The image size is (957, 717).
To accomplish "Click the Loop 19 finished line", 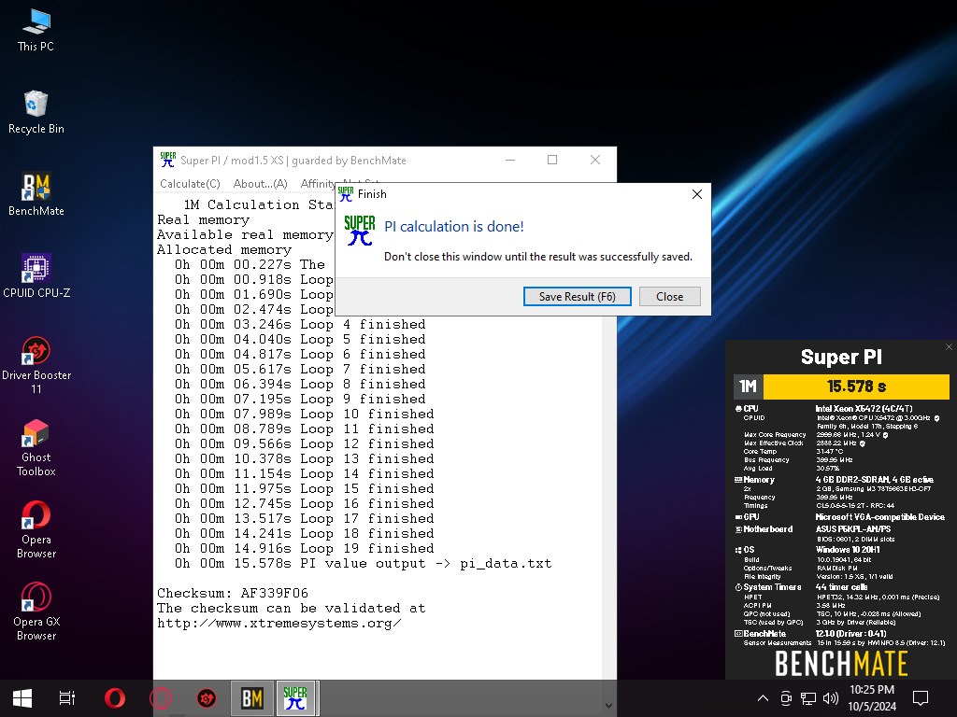I will (304, 548).
